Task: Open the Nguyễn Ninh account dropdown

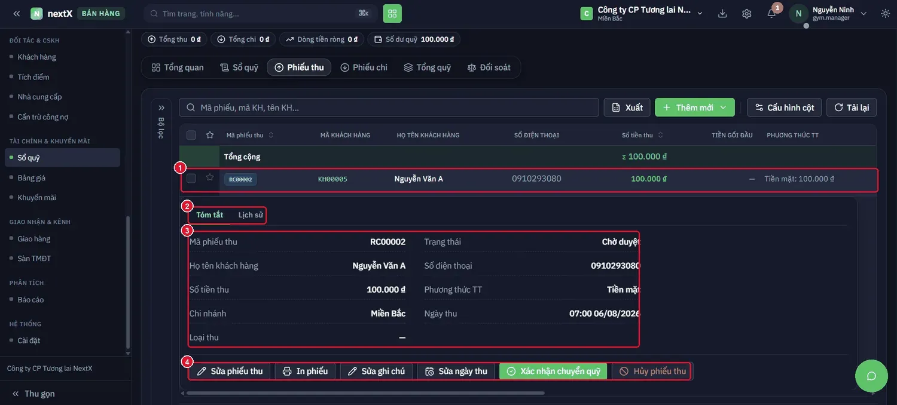Action: 828,13
